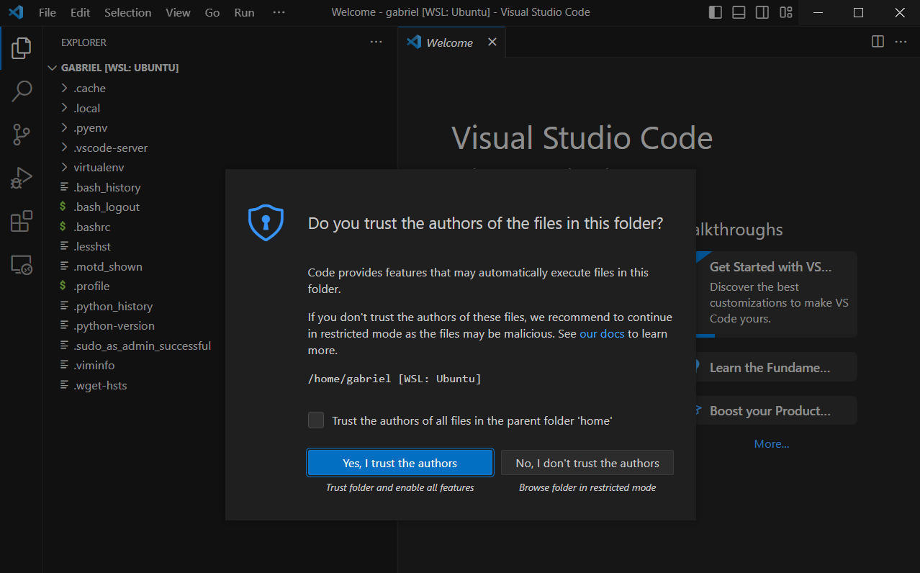Select the Run and Debug icon
Screen dimensions: 920x573
pos(21,177)
